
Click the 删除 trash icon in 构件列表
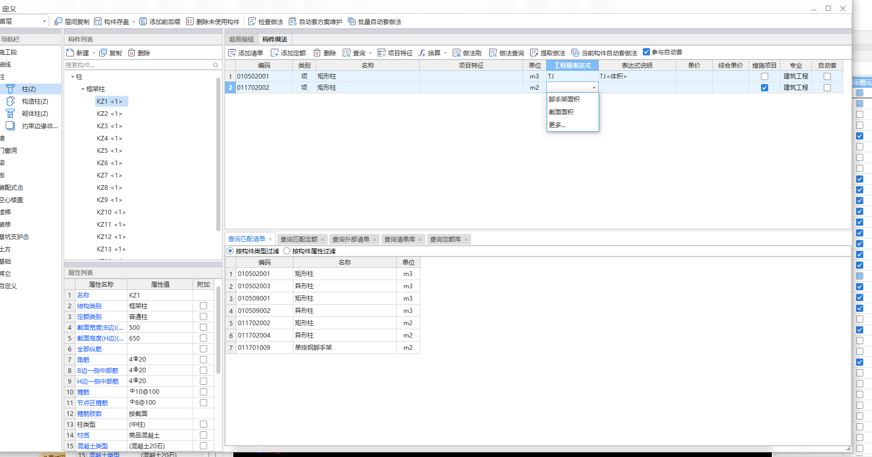click(x=132, y=53)
